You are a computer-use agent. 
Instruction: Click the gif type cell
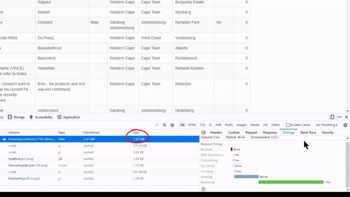point(60,159)
